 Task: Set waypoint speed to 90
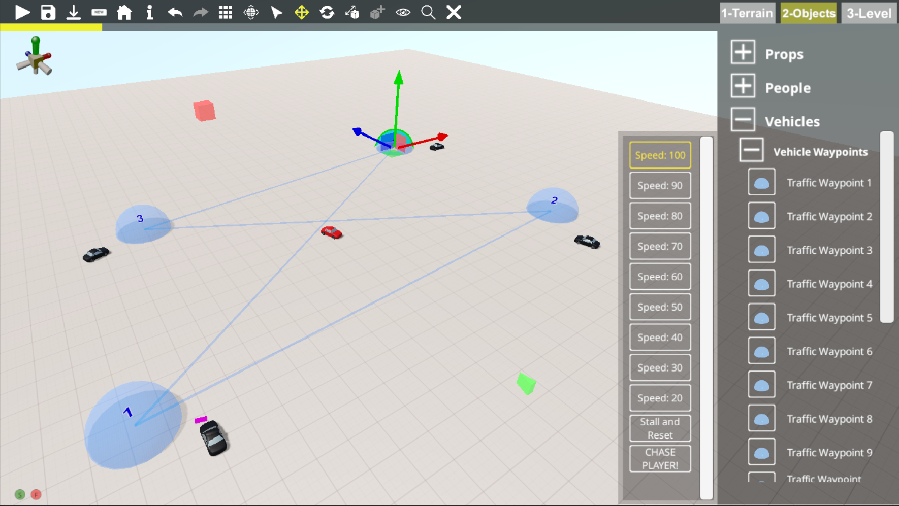pos(660,186)
